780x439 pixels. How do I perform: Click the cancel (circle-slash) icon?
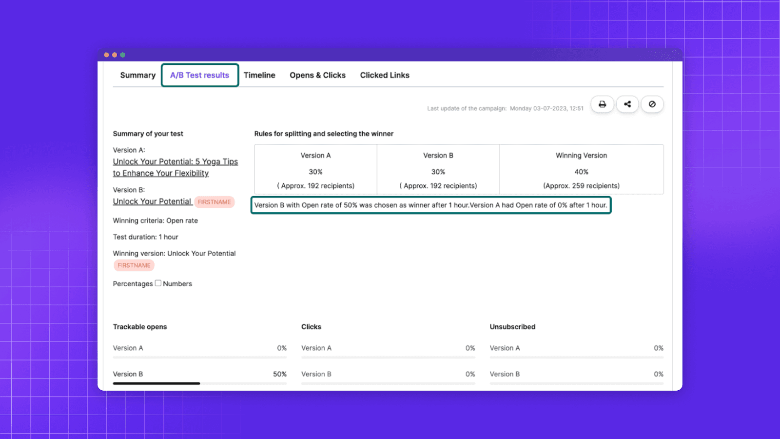[652, 104]
